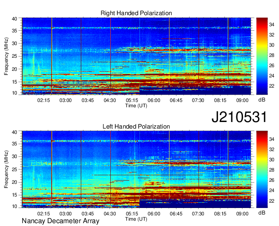The width and height of the screenshot is (279, 226).
Task: Click "06:00" time tick on Right Handed plot
Action: [154, 100]
